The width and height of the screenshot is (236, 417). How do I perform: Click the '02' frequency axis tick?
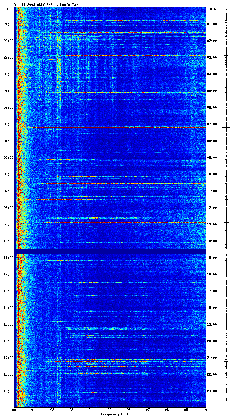pyautogui.click(x=52, y=410)
